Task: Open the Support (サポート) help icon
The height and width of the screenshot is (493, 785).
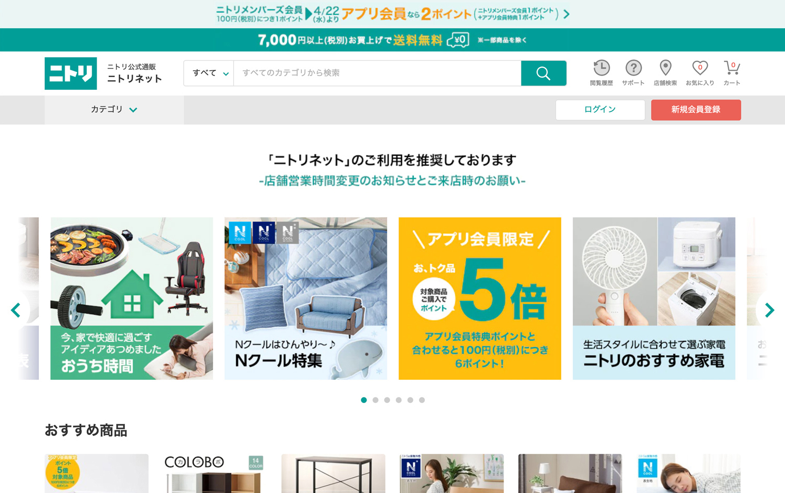Action: coord(633,73)
